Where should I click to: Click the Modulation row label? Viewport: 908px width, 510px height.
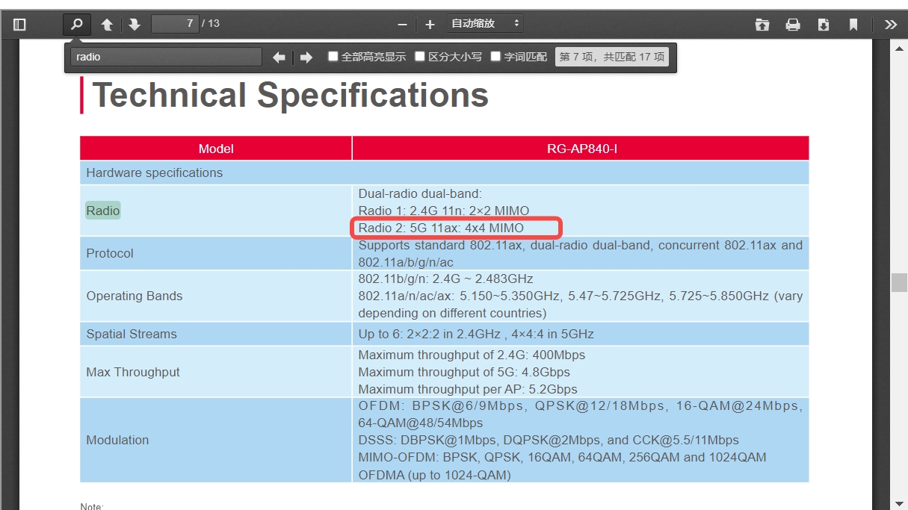117,440
